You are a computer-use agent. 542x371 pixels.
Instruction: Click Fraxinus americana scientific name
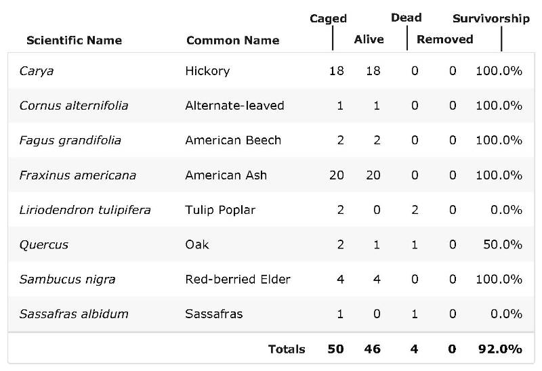pyautogui.click(x=78, y=175)
